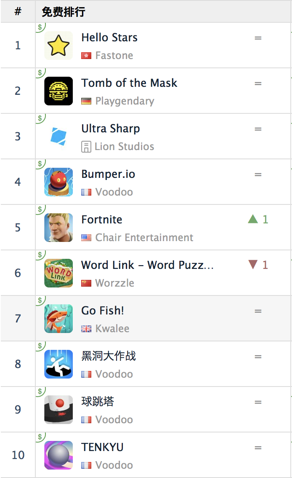Open the Word Link app icon

(x=58, y=273)
